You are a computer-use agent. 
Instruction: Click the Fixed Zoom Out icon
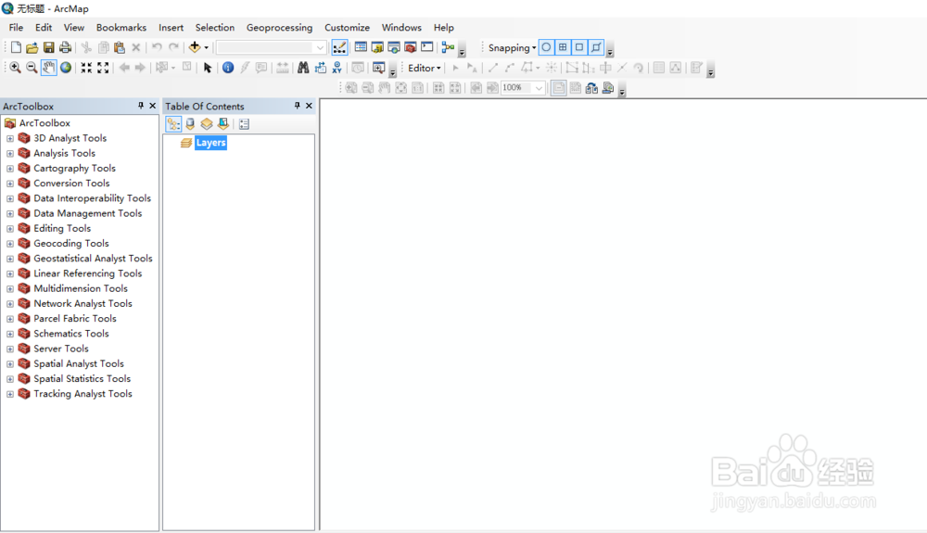tap(103, 68)
